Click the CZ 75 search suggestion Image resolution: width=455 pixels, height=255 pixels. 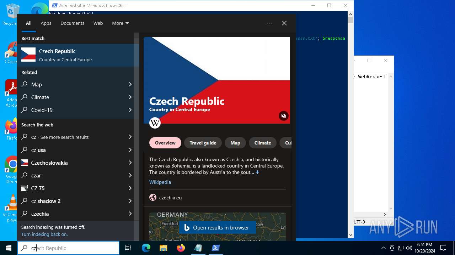[75, 188]
